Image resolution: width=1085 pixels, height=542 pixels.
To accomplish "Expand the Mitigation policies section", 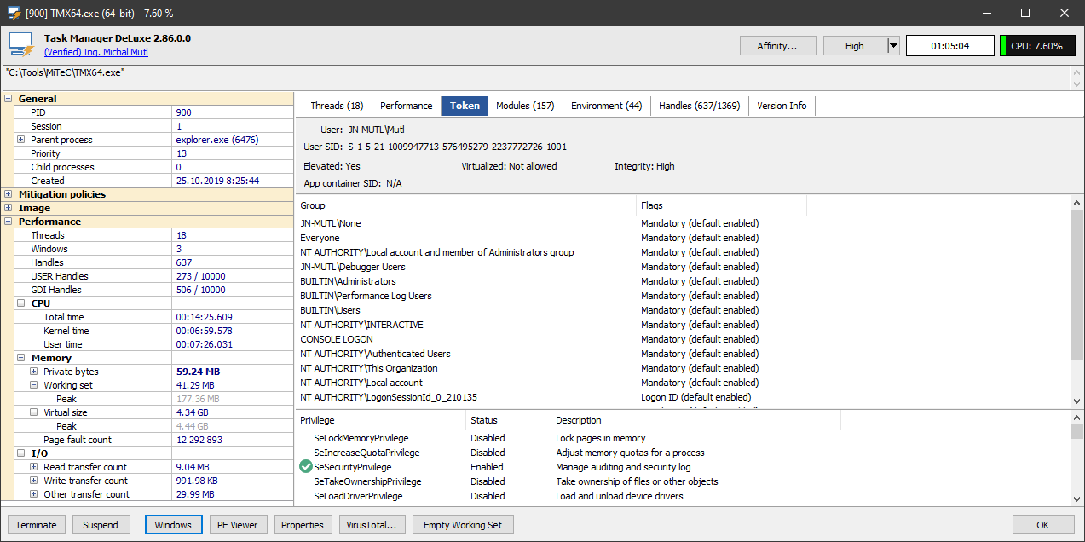I will (x=9, y=194).
